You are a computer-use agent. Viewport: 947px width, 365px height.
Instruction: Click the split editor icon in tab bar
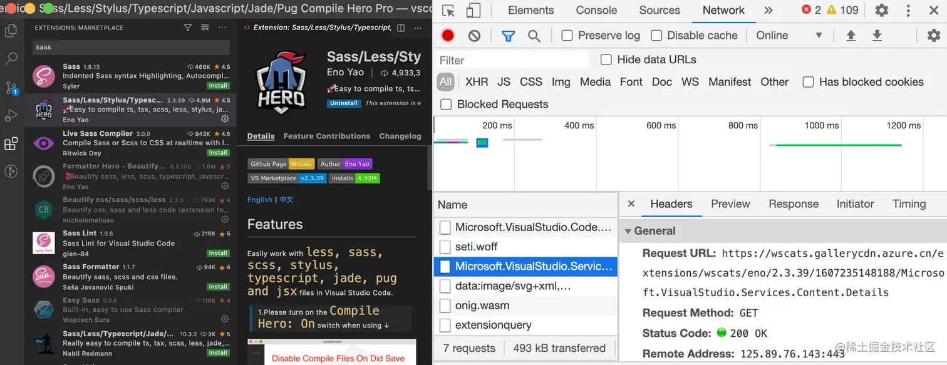coord(401,28)
